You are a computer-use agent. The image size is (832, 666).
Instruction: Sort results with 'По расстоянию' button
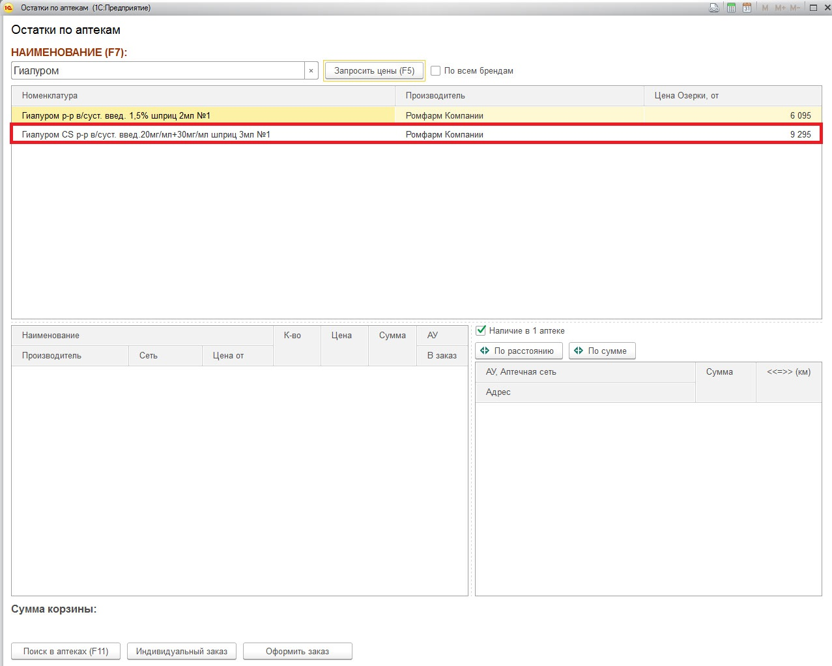click(x=518, y=351)
